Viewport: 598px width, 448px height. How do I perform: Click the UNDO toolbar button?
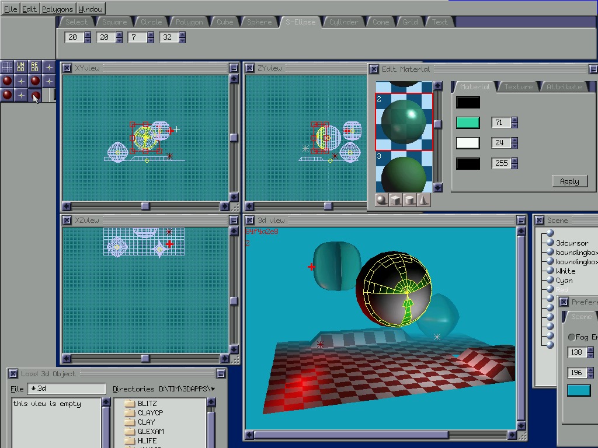[21, 67]
